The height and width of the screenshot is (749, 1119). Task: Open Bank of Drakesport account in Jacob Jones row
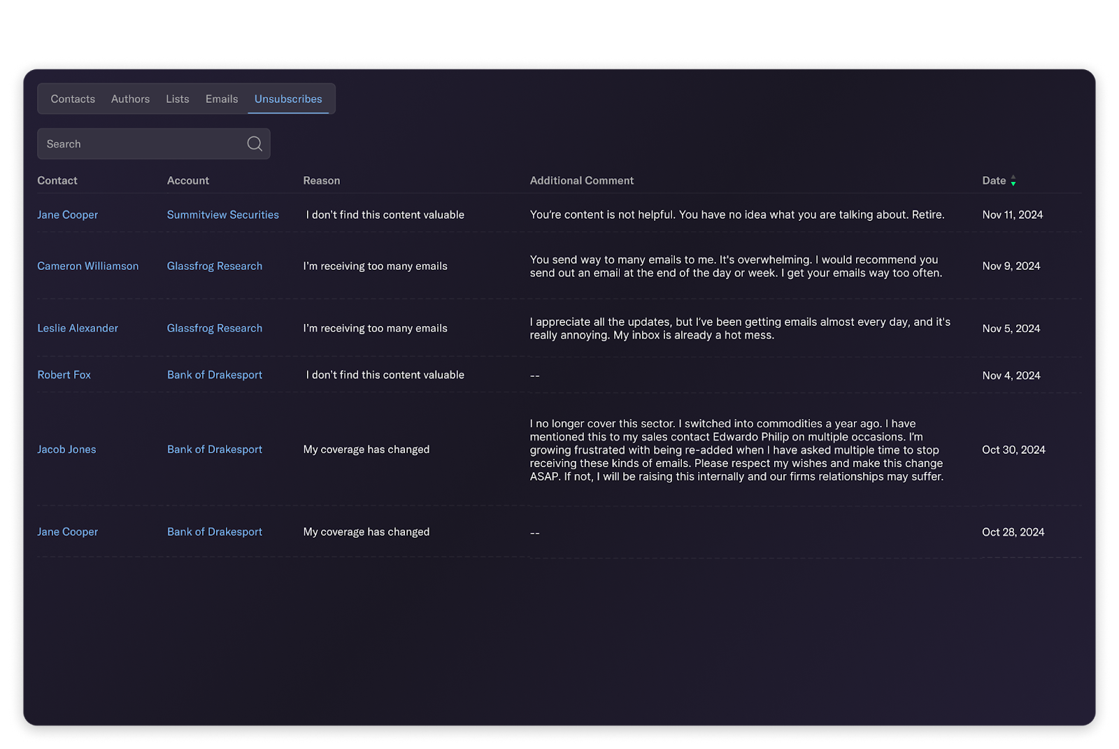214,450
